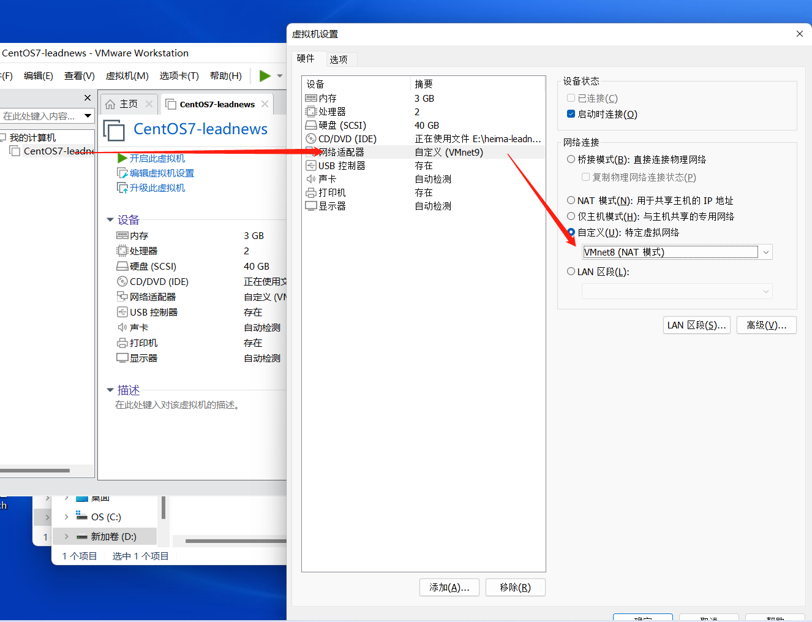The height and width of the screenshot is (622, 812).
Task: Select USB 控制器 icon in settings dialog list
Action: [311, 165]
